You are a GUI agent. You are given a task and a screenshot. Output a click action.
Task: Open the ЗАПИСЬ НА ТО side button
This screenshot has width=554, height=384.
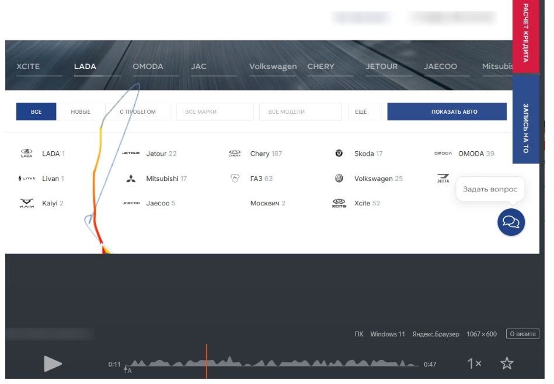526,120
